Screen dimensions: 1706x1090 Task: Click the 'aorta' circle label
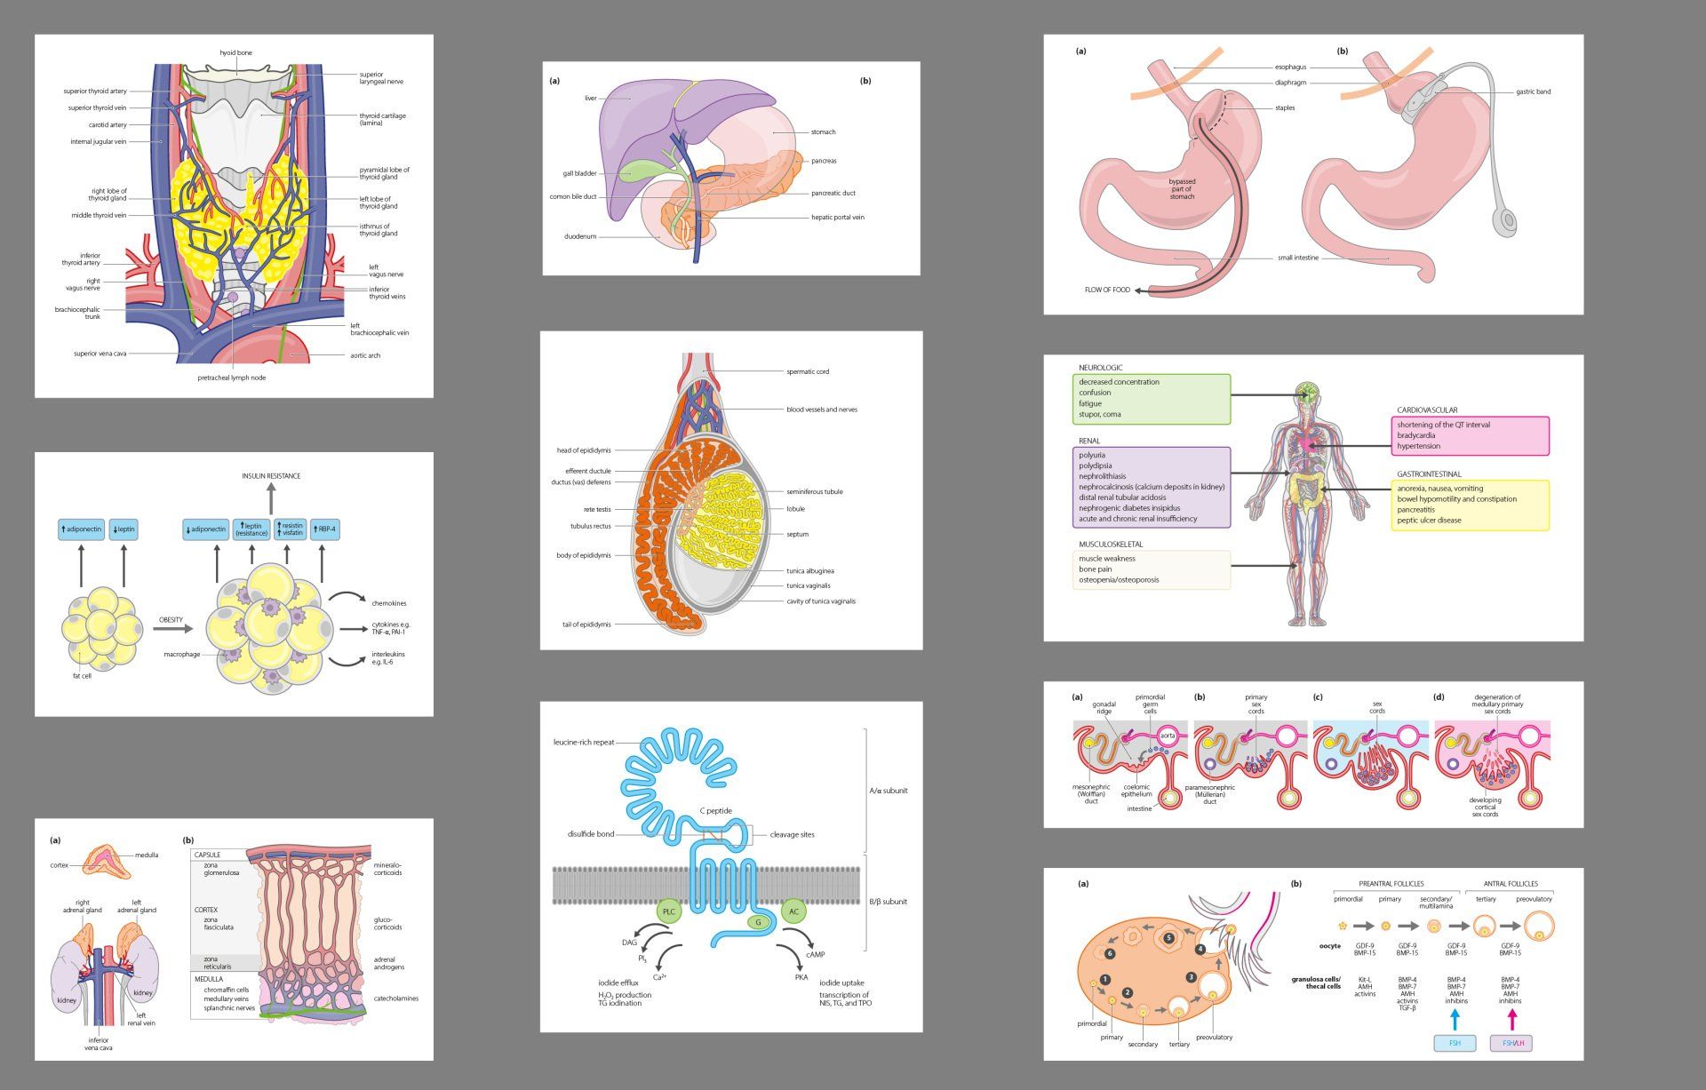(x=1168, y=736)
